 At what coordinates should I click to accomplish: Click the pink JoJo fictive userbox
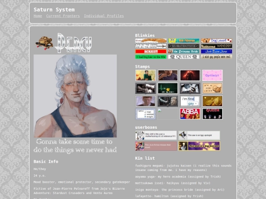(156, 146)
